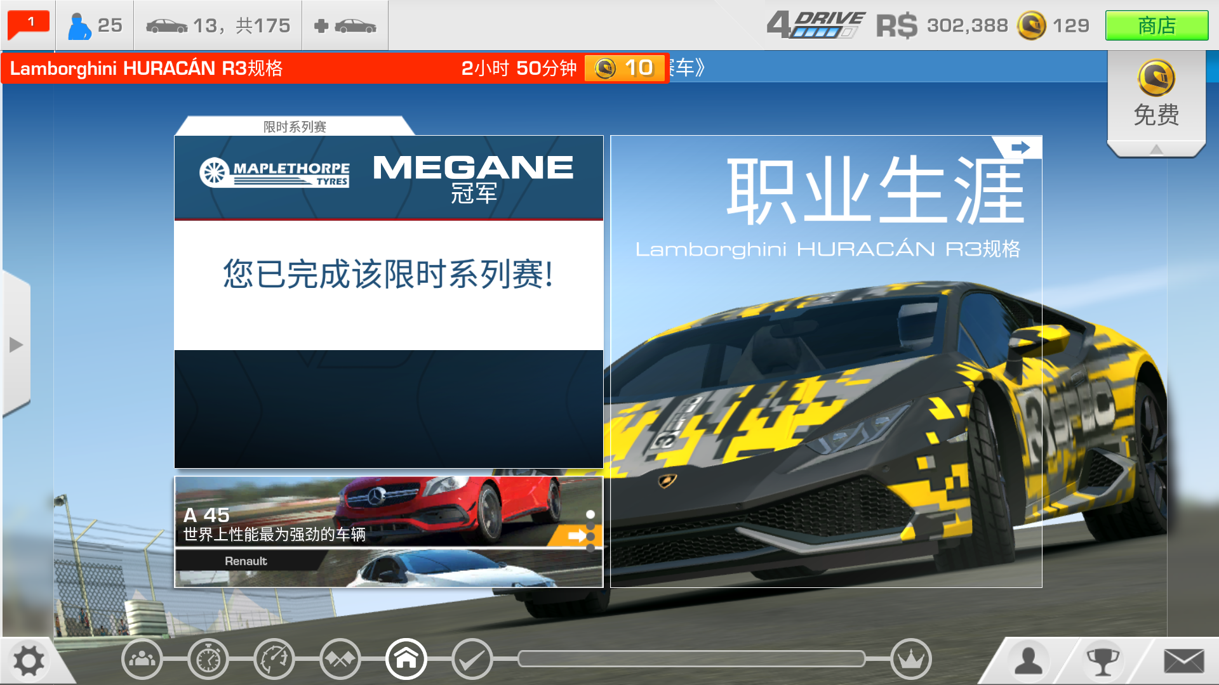Tap the home icon in bottom navigation

click(x=406, y=660)
